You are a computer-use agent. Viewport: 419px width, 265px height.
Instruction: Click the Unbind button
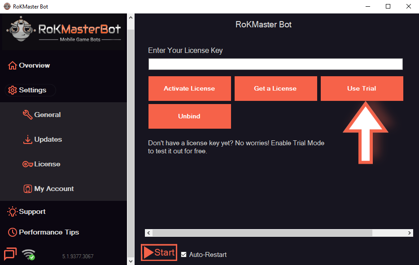(190, 117)
